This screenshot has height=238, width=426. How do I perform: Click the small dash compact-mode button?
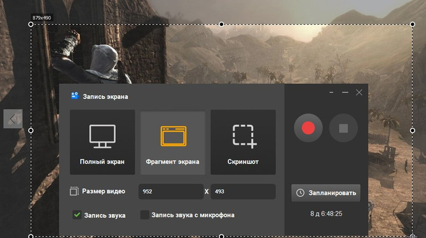tap(331, 93)
